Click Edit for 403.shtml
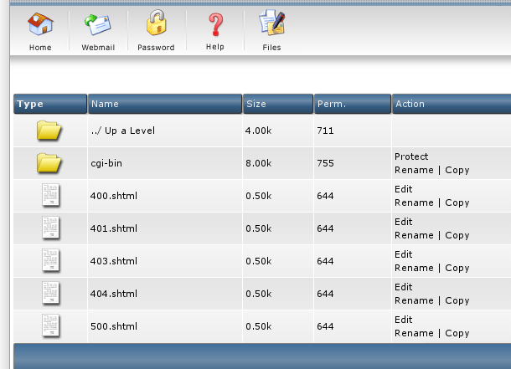 click(x=404, y=254)
